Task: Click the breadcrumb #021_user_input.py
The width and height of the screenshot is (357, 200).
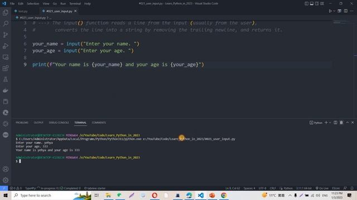Action: pyautogui.click(x=33, y=17)
